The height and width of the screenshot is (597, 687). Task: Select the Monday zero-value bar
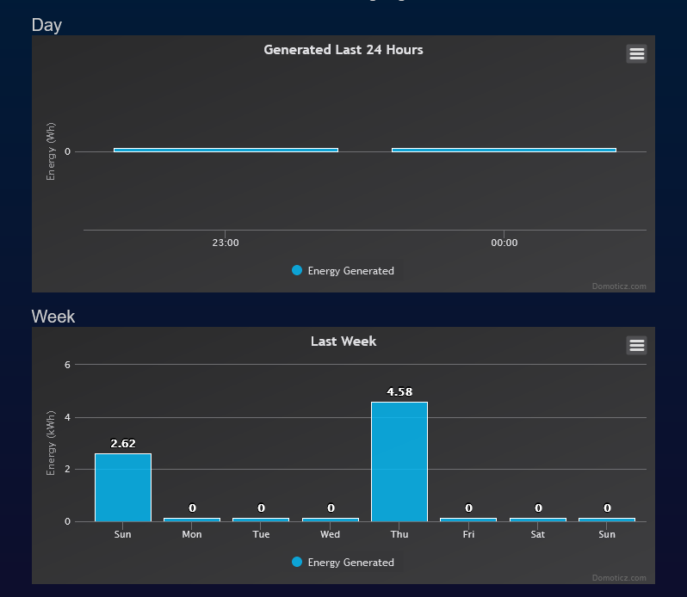(x=192, y=520)
